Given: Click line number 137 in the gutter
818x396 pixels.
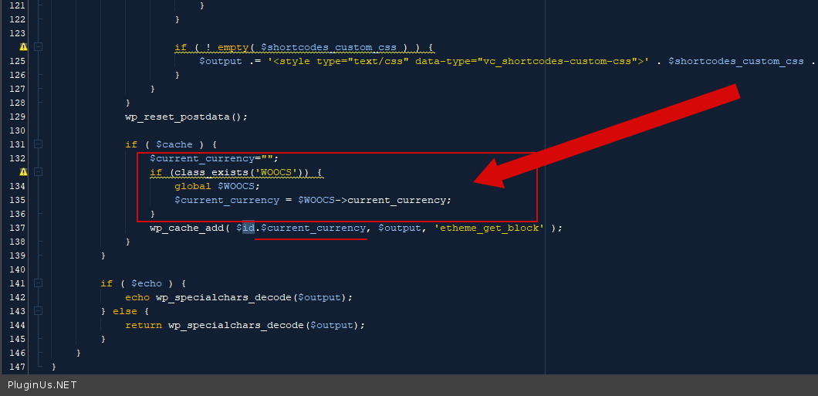Looking at the screenshot, I should [17, 228].
